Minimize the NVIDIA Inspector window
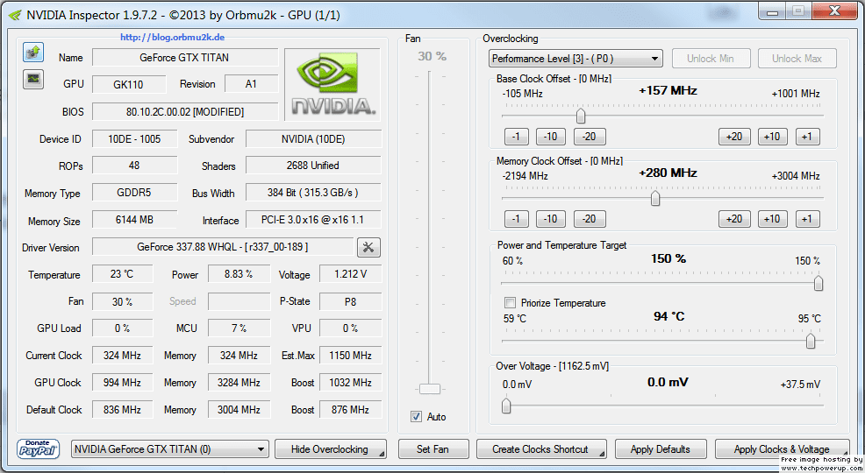 [x=772, y=11]
